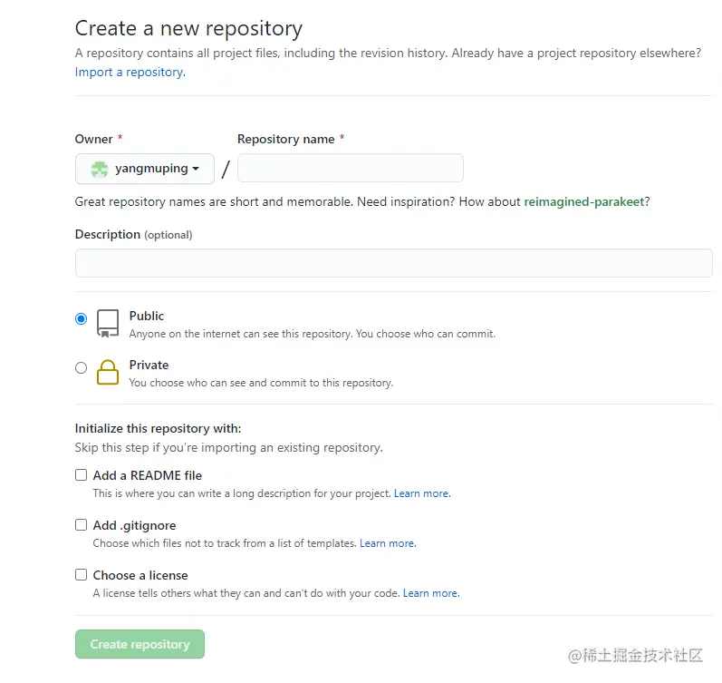This screenshot has height=683, width=722.
Task: Use the suggested name reimagined-parakeet
Action: point(586,201)
